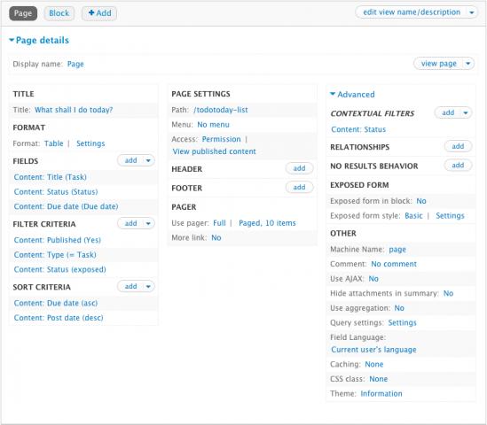Open Content: Post date (desc) sort
487x425 pixels.
[x=59, y=318]
